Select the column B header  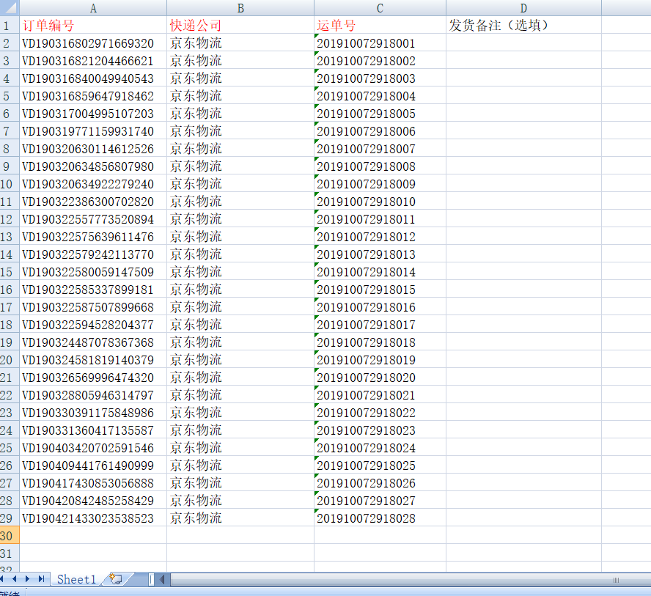point(240,8)
